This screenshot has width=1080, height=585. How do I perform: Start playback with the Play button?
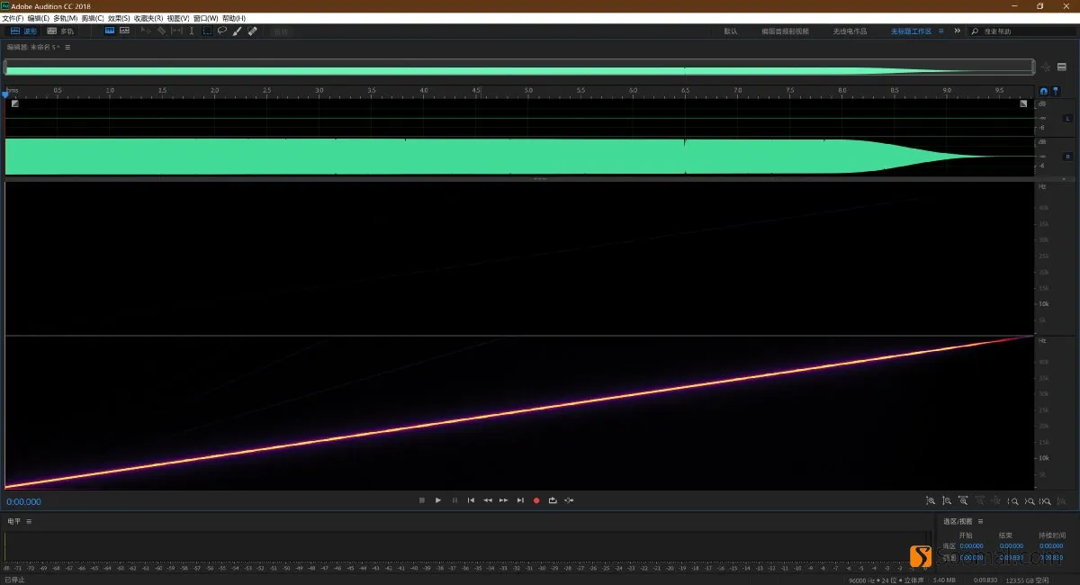tap(438, 500)
